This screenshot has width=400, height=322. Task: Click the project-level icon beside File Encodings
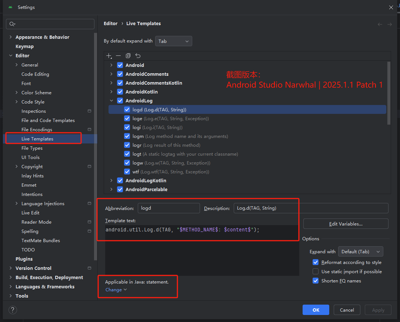coord(89,129)
